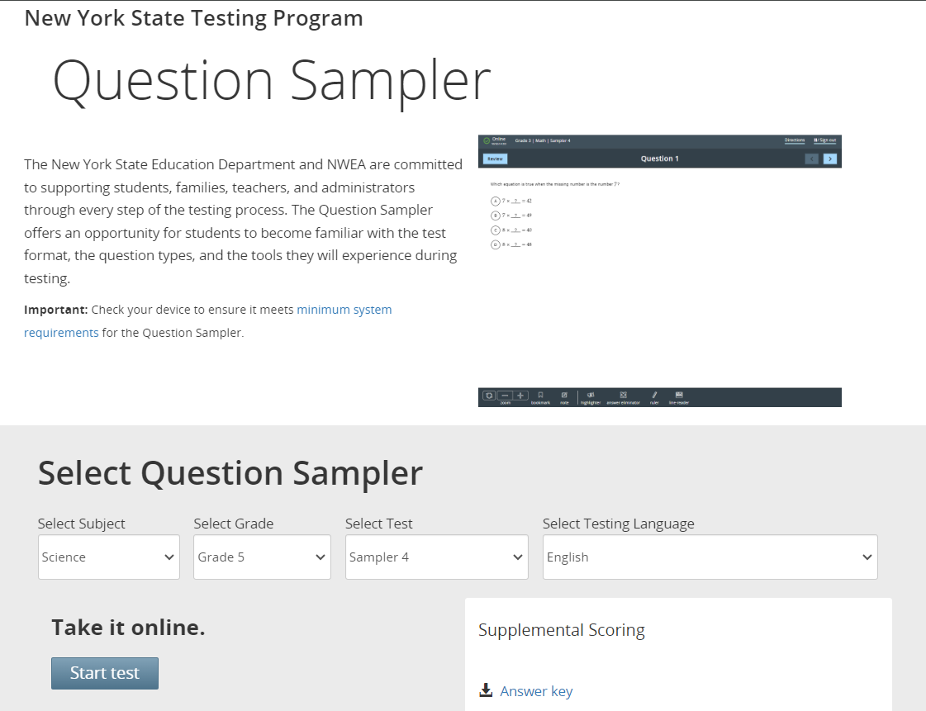This screenshot has height=711, width=926.
Task: Open the note tool
Action: pos(563,396)
